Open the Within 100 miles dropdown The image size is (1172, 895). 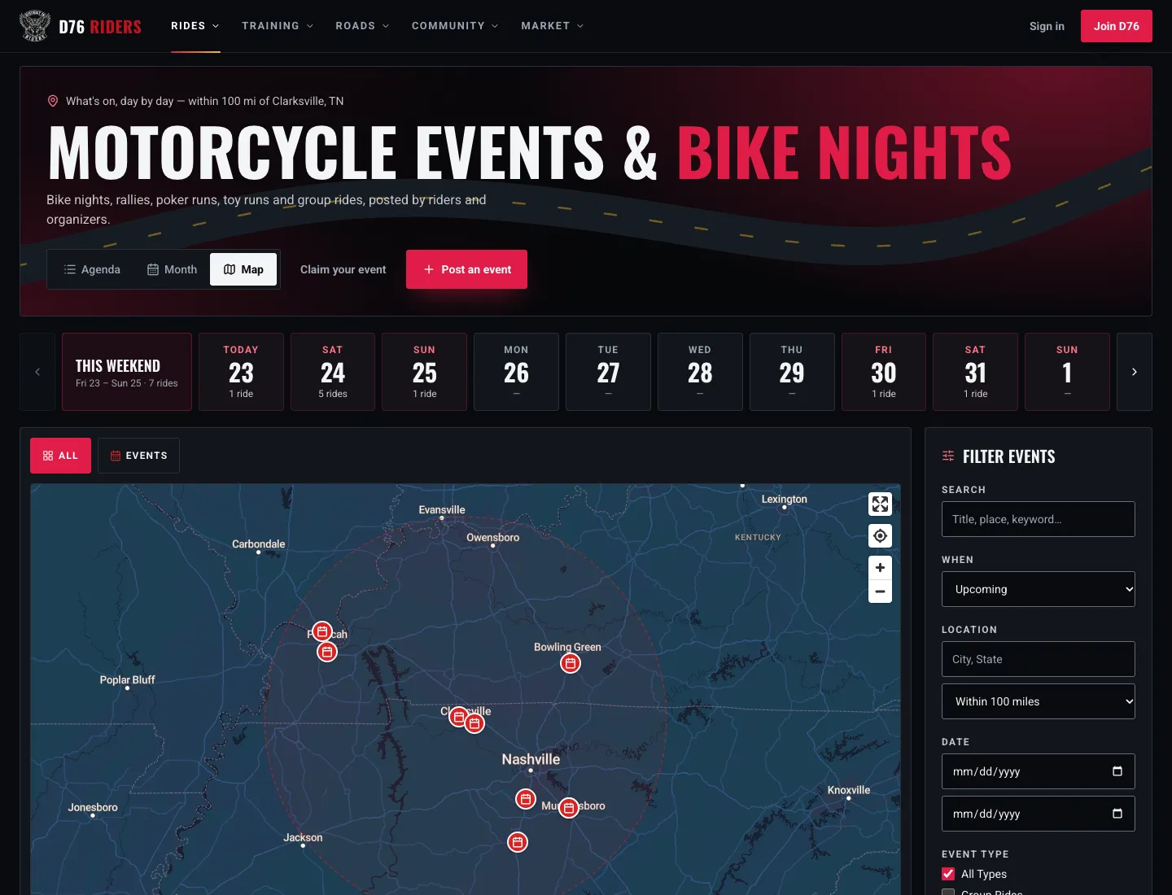1039,701
